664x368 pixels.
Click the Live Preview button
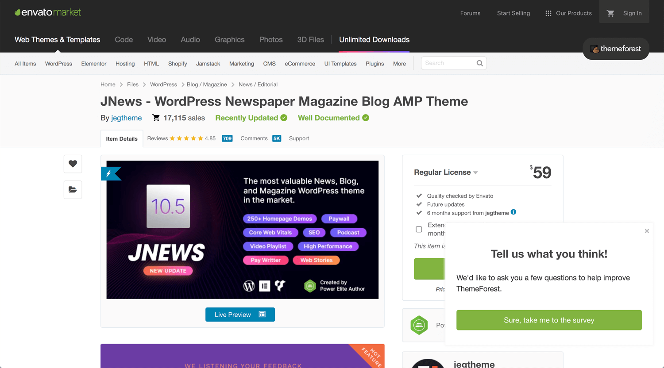240,314
